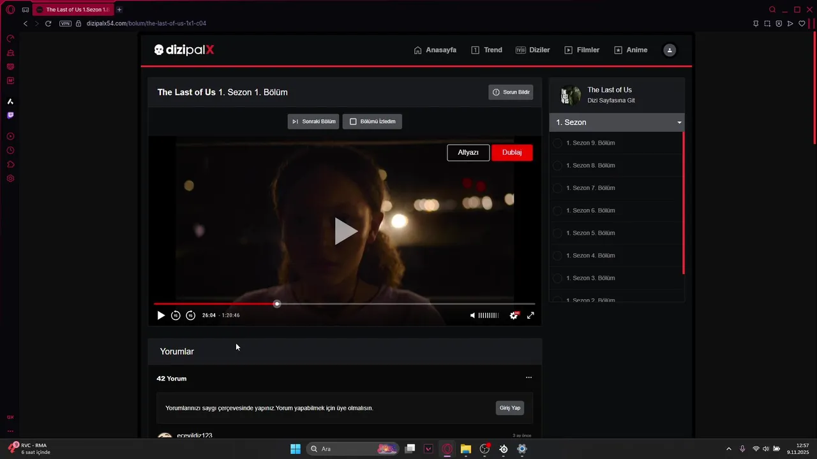Adjust the video volume level bars
The width and height of the screenshot is (817, 459).
coord(489,316)
